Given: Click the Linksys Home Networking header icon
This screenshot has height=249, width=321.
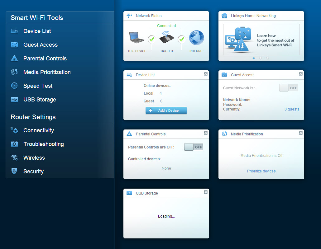Looking at the screenshot, I should (224, 16).
